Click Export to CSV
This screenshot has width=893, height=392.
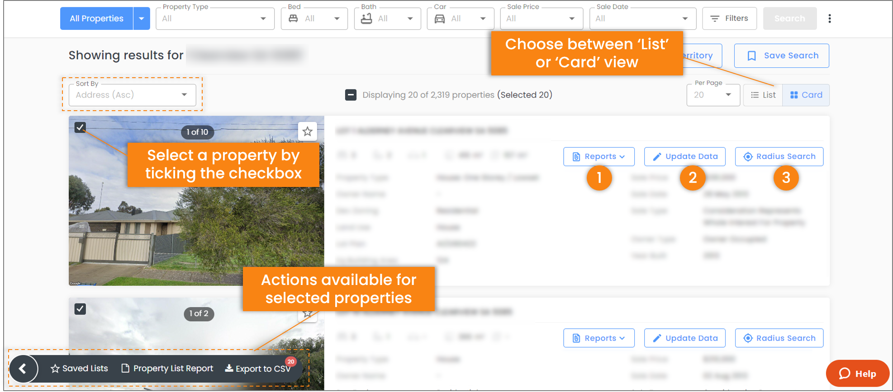click(x=258, y=369)
